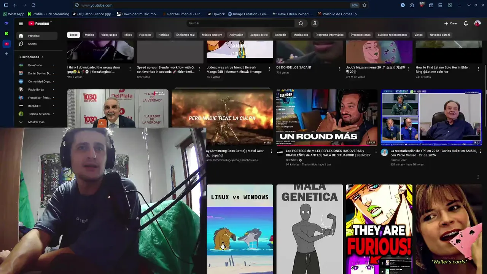Reload the page in the browser

[33, 5]
